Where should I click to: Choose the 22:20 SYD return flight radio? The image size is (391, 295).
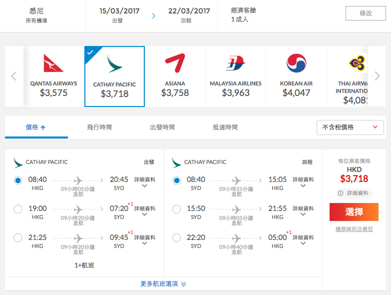(x=177, y=237)
